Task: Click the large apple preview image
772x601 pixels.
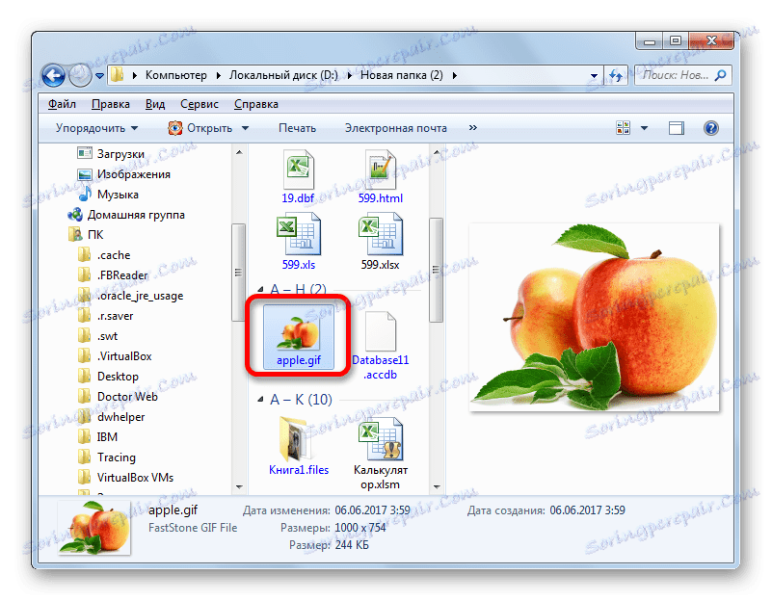Action: 595,317
